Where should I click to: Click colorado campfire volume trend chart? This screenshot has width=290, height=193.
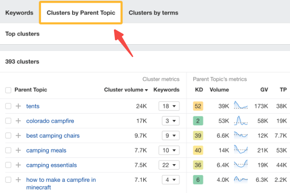point(241,121)
